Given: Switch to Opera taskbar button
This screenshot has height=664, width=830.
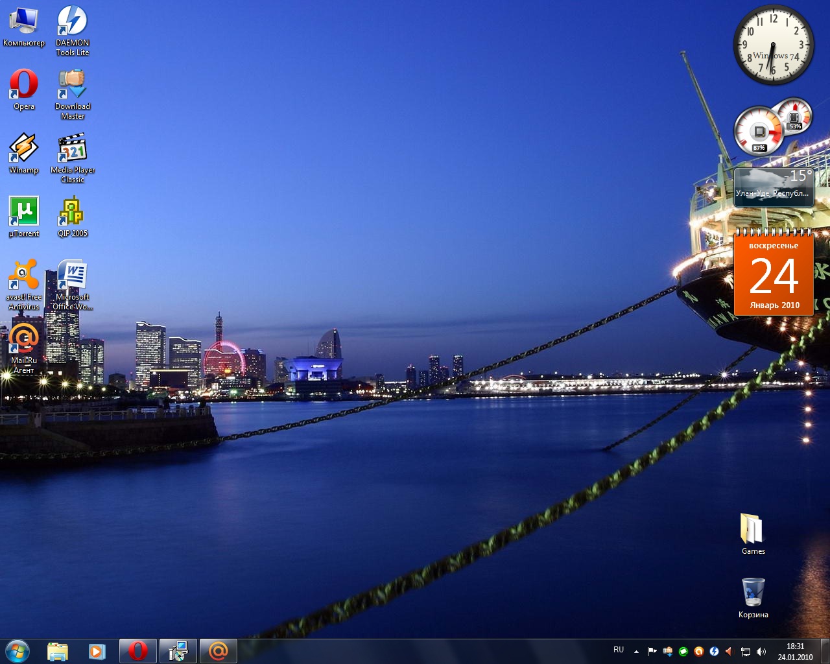Looking at the screenshot, I should 137,651.
